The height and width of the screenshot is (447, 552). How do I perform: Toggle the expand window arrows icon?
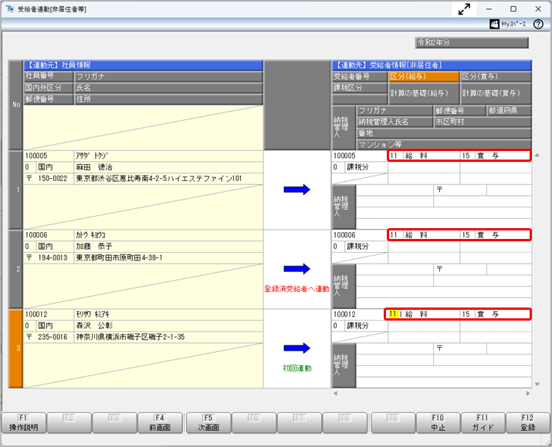[x=464, y=9]
